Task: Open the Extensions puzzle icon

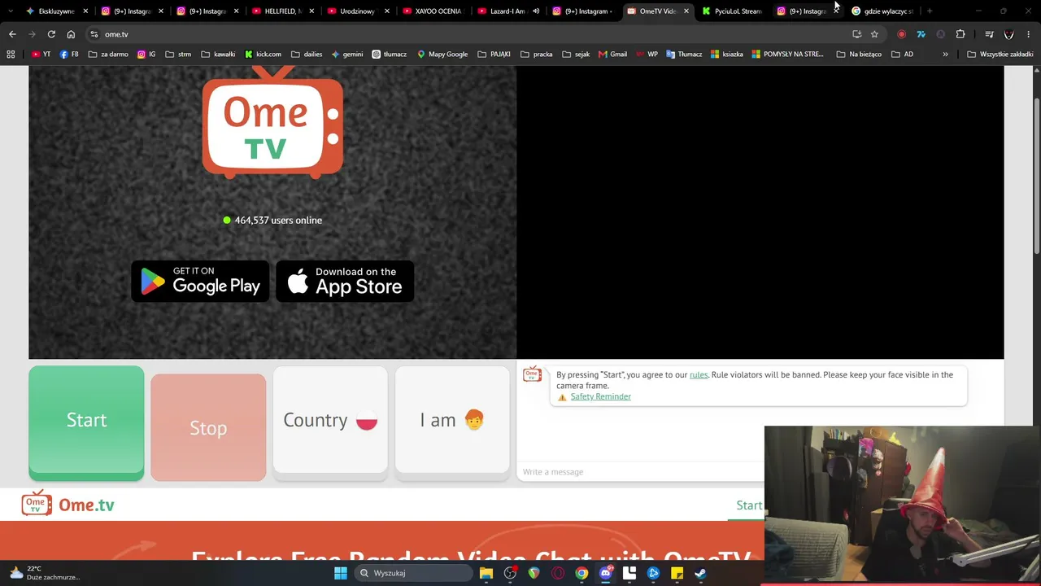Action: click(x=960, y=34)
